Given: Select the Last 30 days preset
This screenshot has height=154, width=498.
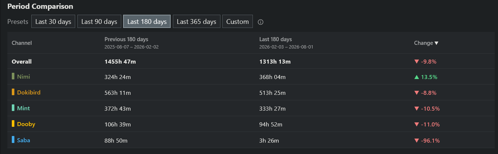Looking at the screenshot, I should 53,22.
